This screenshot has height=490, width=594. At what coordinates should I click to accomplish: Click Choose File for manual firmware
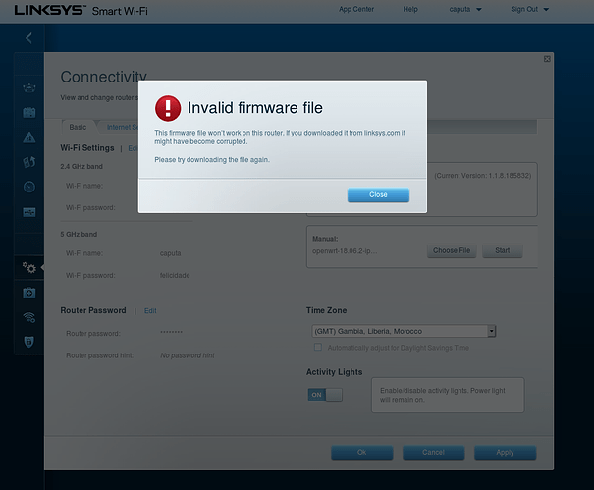(x=452, y=250)
